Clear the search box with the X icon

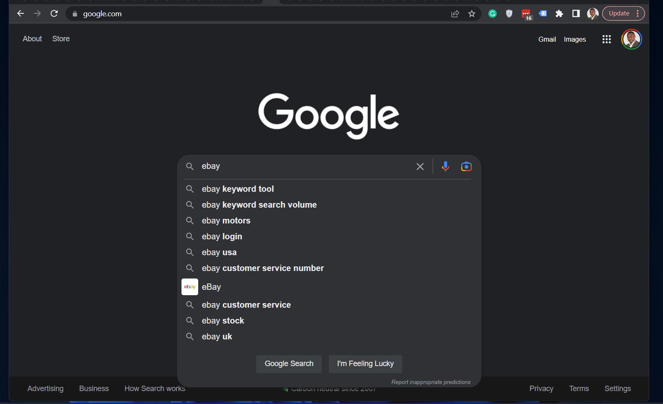point(420,166)
